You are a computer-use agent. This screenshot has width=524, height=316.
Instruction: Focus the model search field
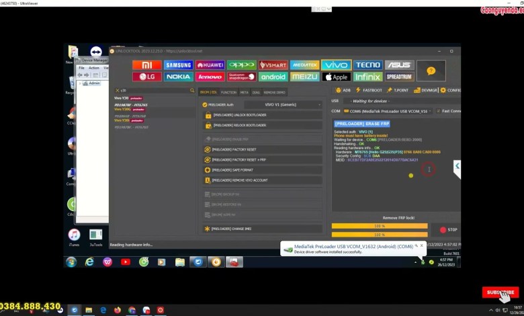[x=155, y=91]
